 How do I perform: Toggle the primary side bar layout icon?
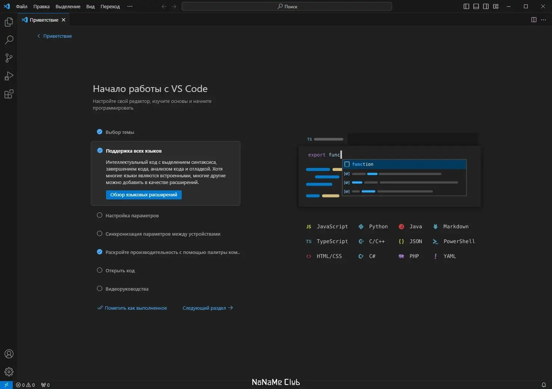pos(466,6)
